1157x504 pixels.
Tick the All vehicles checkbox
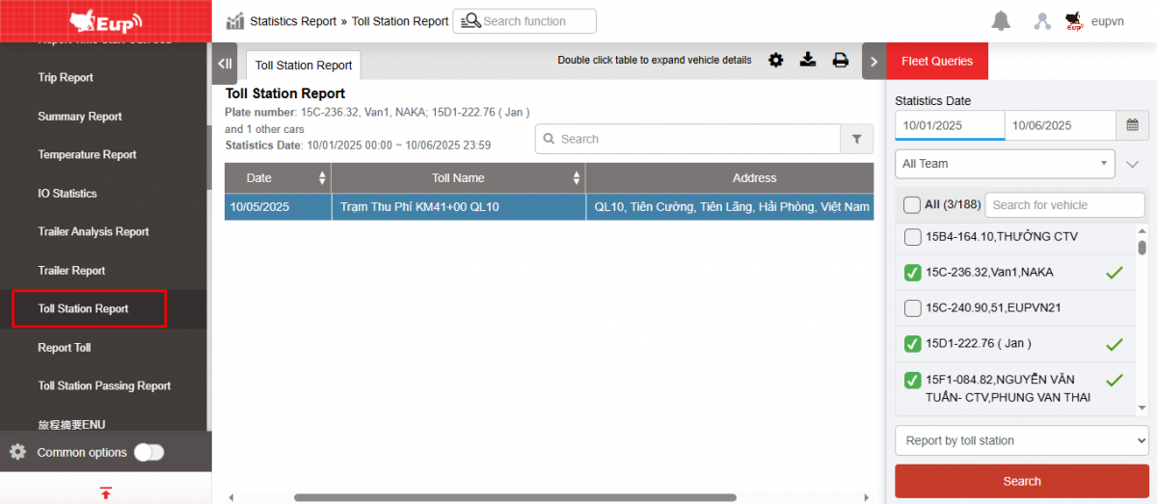click(911, 204)
